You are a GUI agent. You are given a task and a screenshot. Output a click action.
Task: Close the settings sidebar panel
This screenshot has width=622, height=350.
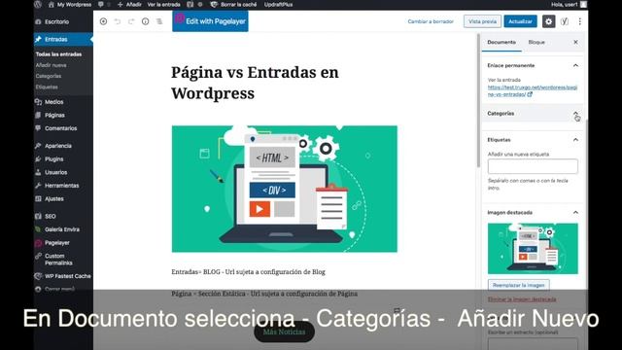(x=575, y=42)
